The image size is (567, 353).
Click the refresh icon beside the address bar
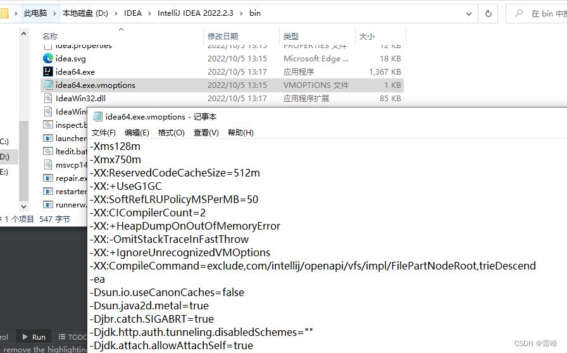click(x=488, y=14)
